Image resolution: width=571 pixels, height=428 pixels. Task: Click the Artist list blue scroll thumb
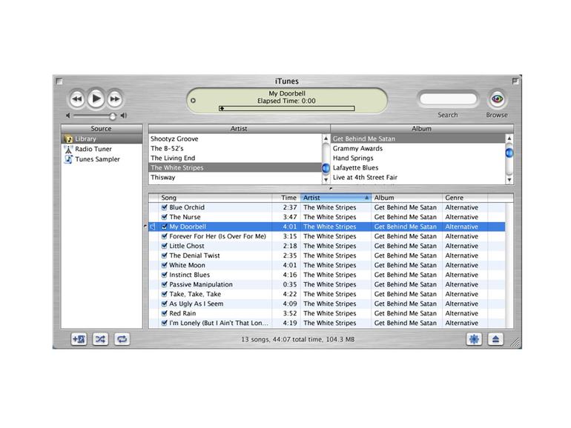pyautogui.click(x=326, y=168)
